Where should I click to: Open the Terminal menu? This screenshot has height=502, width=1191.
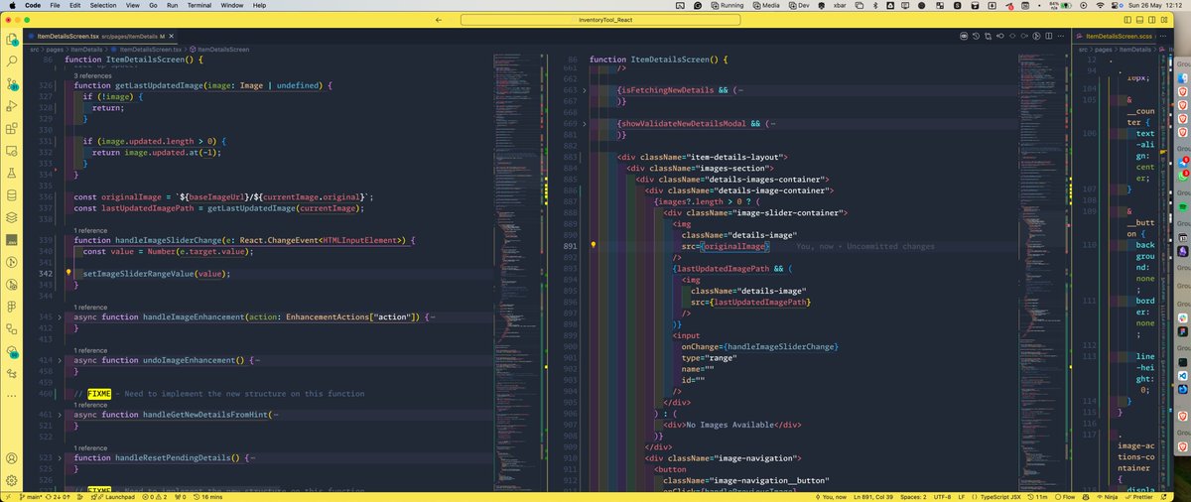click(x=198, y=6)
